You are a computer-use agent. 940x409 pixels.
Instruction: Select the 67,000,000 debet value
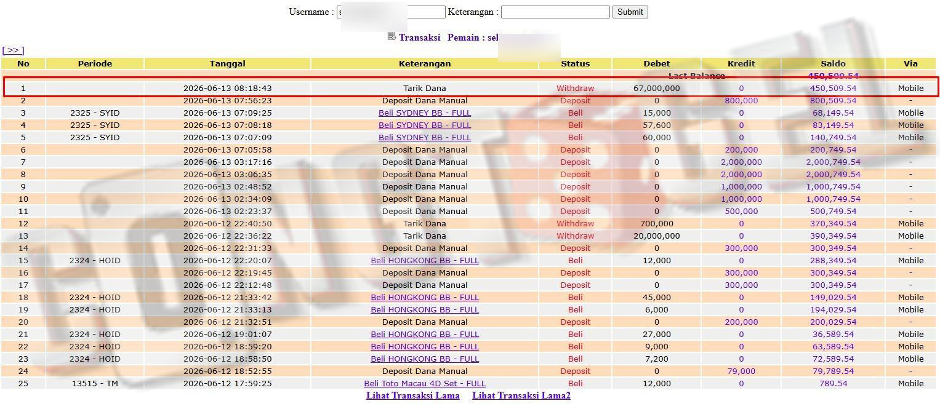(656, 89)
